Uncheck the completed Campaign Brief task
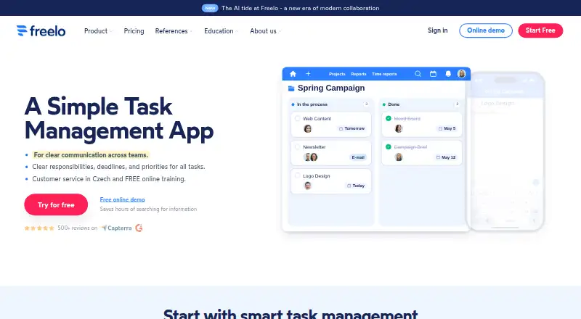581x319 pixels. [389, 147]
